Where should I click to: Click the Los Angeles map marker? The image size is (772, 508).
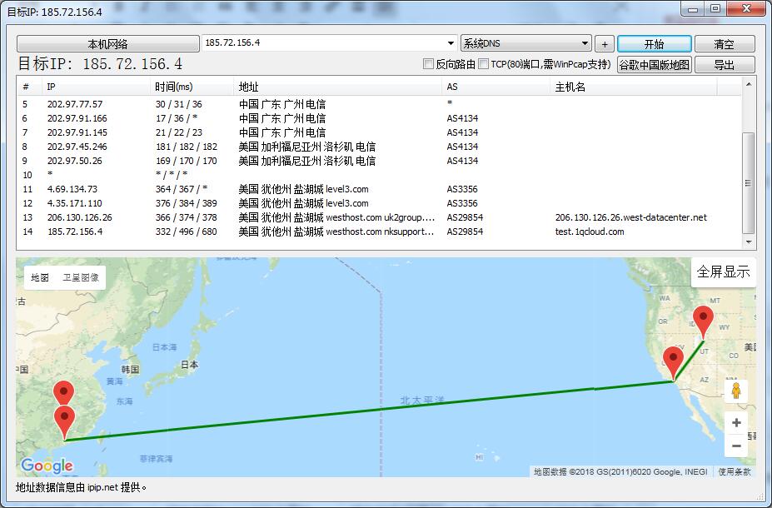click(x=673, y=364)
